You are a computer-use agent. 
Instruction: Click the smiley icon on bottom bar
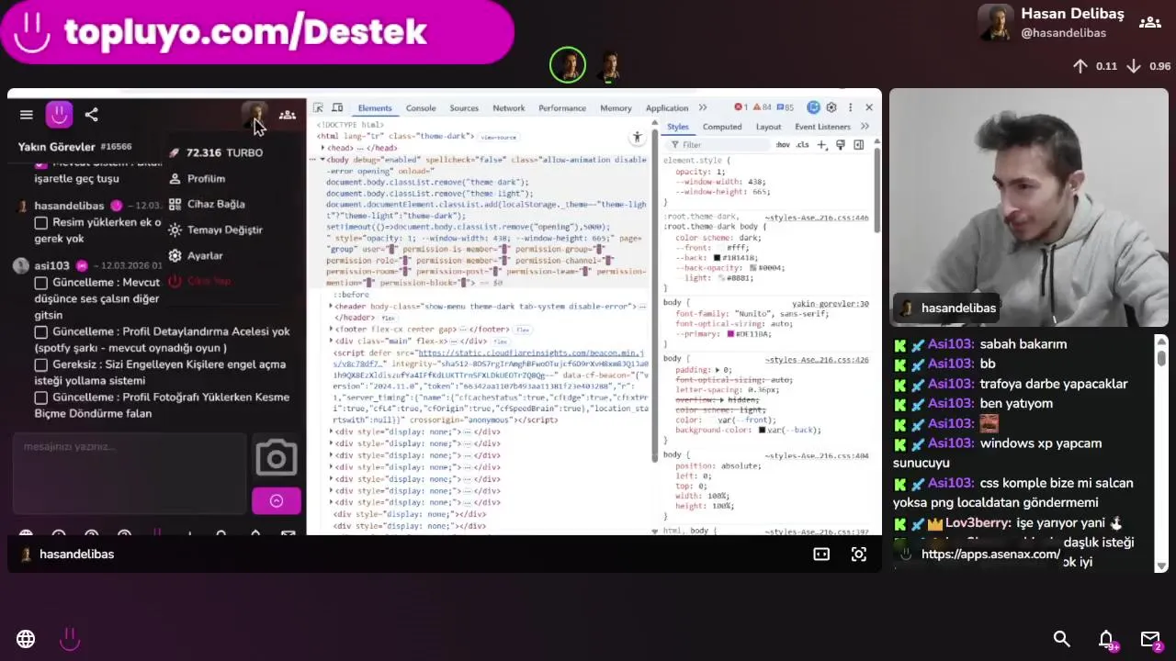tap(70, 639)
